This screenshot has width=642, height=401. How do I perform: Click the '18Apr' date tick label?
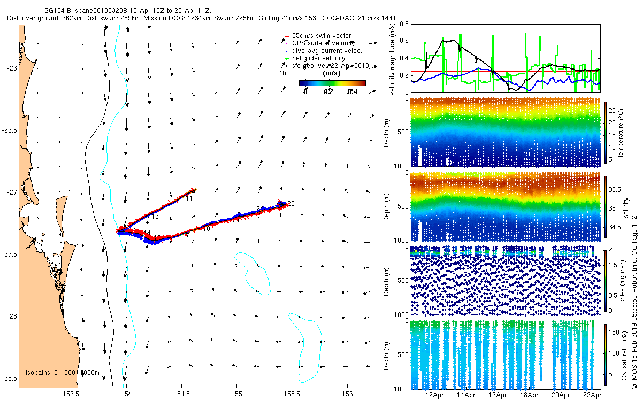(528, 395)
